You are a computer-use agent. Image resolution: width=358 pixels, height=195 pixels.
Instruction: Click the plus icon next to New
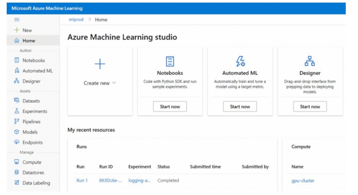coord(17,30)
